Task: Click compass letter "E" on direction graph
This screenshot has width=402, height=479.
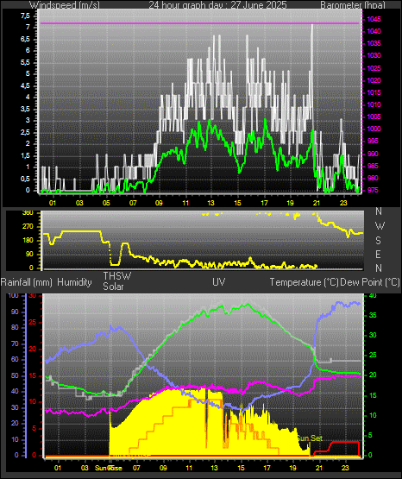Action: (378, 254)
